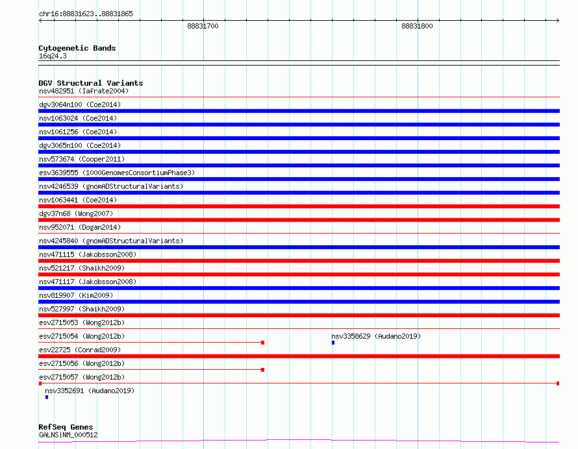The image size is (578, 449).
Task: Click the nsv482951 (Iafrate2004) variant label
Action: coord(84,91)
